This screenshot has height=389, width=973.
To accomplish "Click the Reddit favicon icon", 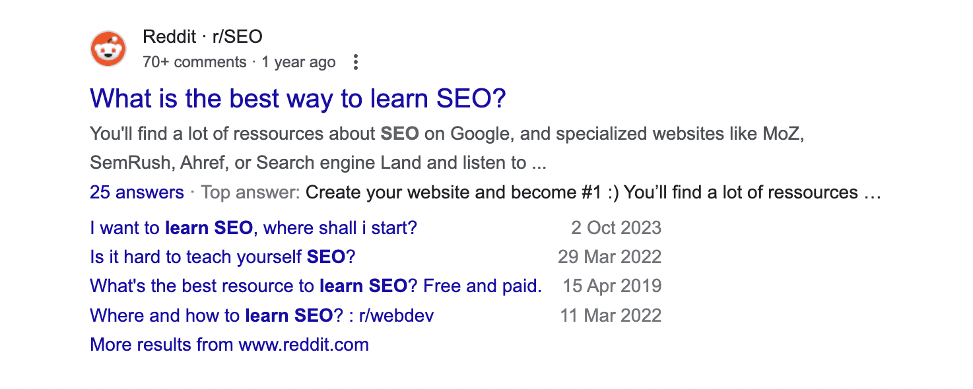I will click(110, 48).
